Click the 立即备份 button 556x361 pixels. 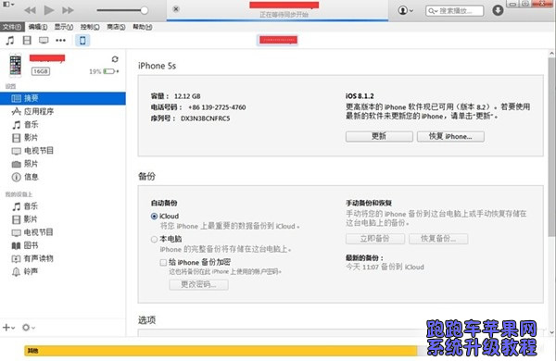point(374,239)
